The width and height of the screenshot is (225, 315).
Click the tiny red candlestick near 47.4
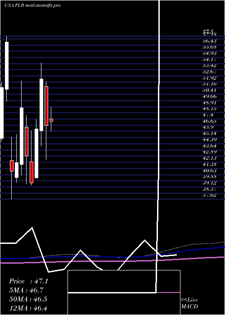pos(51,120)
